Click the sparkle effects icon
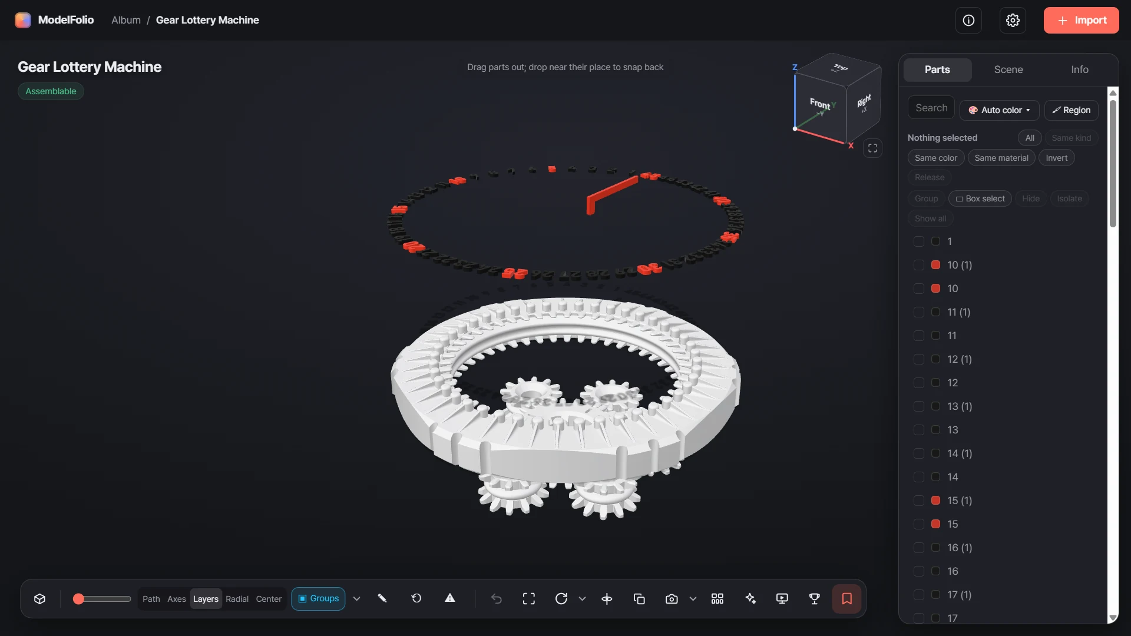The width and height of the screenshot is (1131, 636). click(750, 599)
